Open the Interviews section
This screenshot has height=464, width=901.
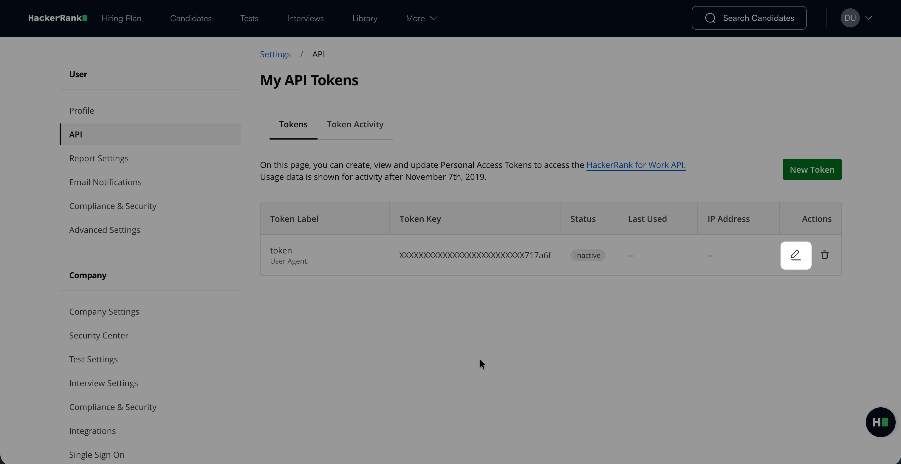(305, 18)
